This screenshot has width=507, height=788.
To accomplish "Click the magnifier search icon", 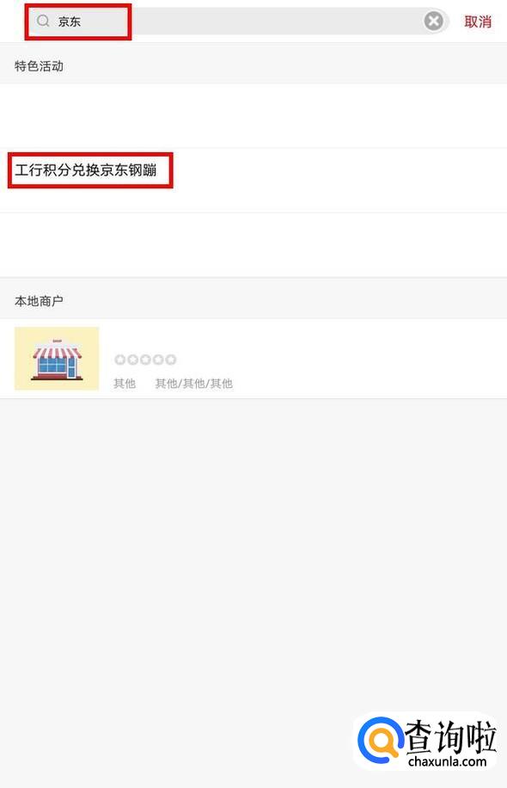I will (43, 21).
